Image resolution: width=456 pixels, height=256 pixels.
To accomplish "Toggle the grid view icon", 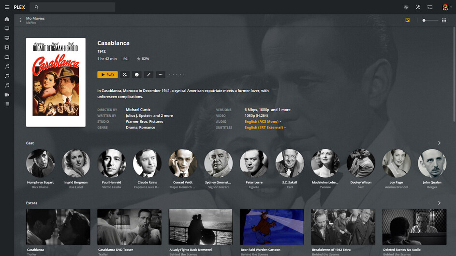I will (x=444, y=20).
